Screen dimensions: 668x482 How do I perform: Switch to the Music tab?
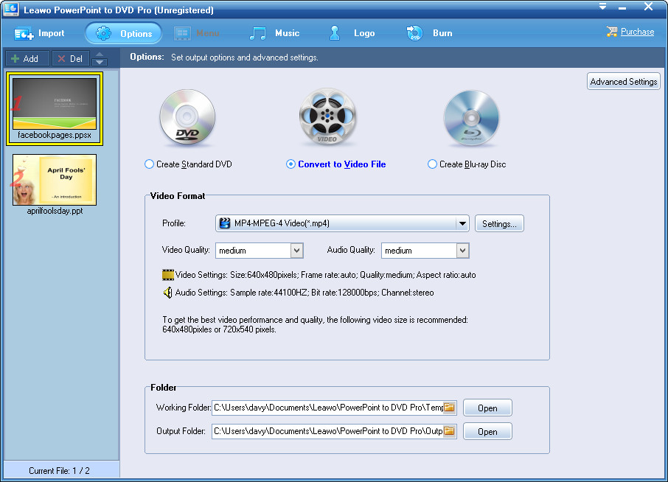275,33
